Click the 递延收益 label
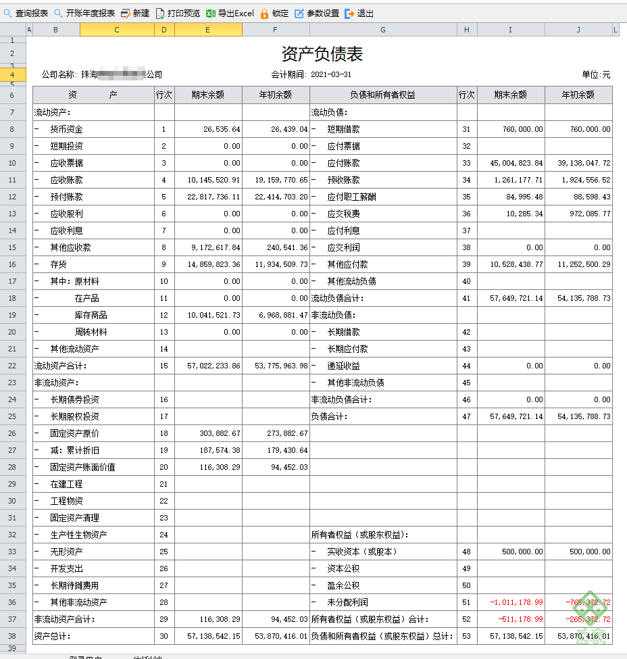627x659 pixels. (343, 366)
